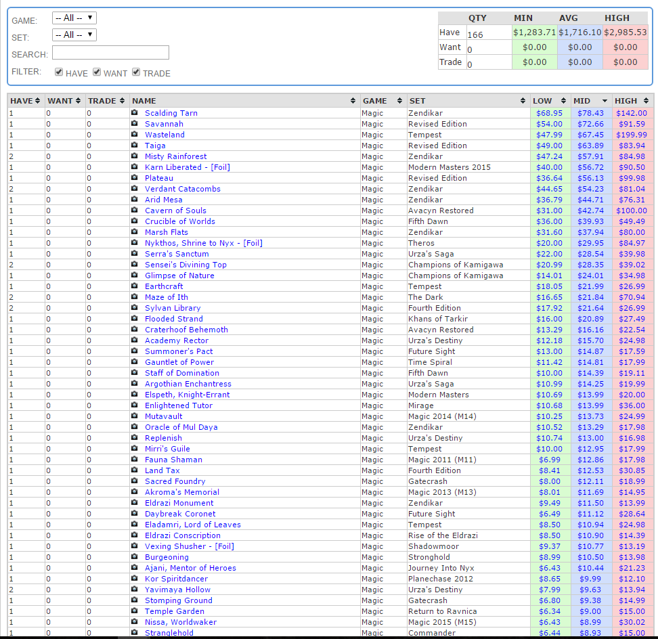This screenshot has width=658, height=639.
Task: Click the camera icon beside Maze of Ith
Action: pos(134,296)
